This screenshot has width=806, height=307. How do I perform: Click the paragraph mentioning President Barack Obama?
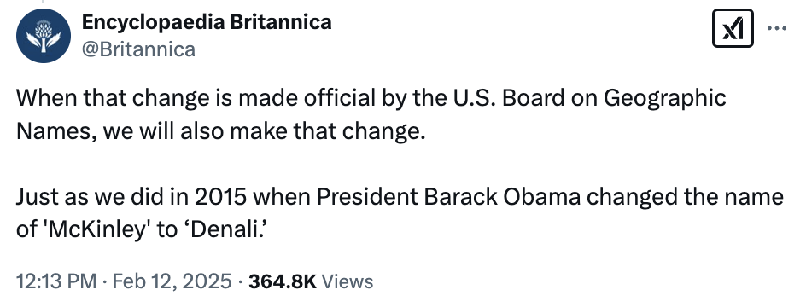(400, 213)
